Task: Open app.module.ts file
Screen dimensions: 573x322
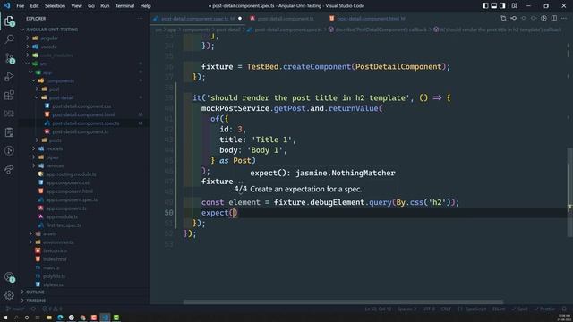Action: tap(62, 216)
